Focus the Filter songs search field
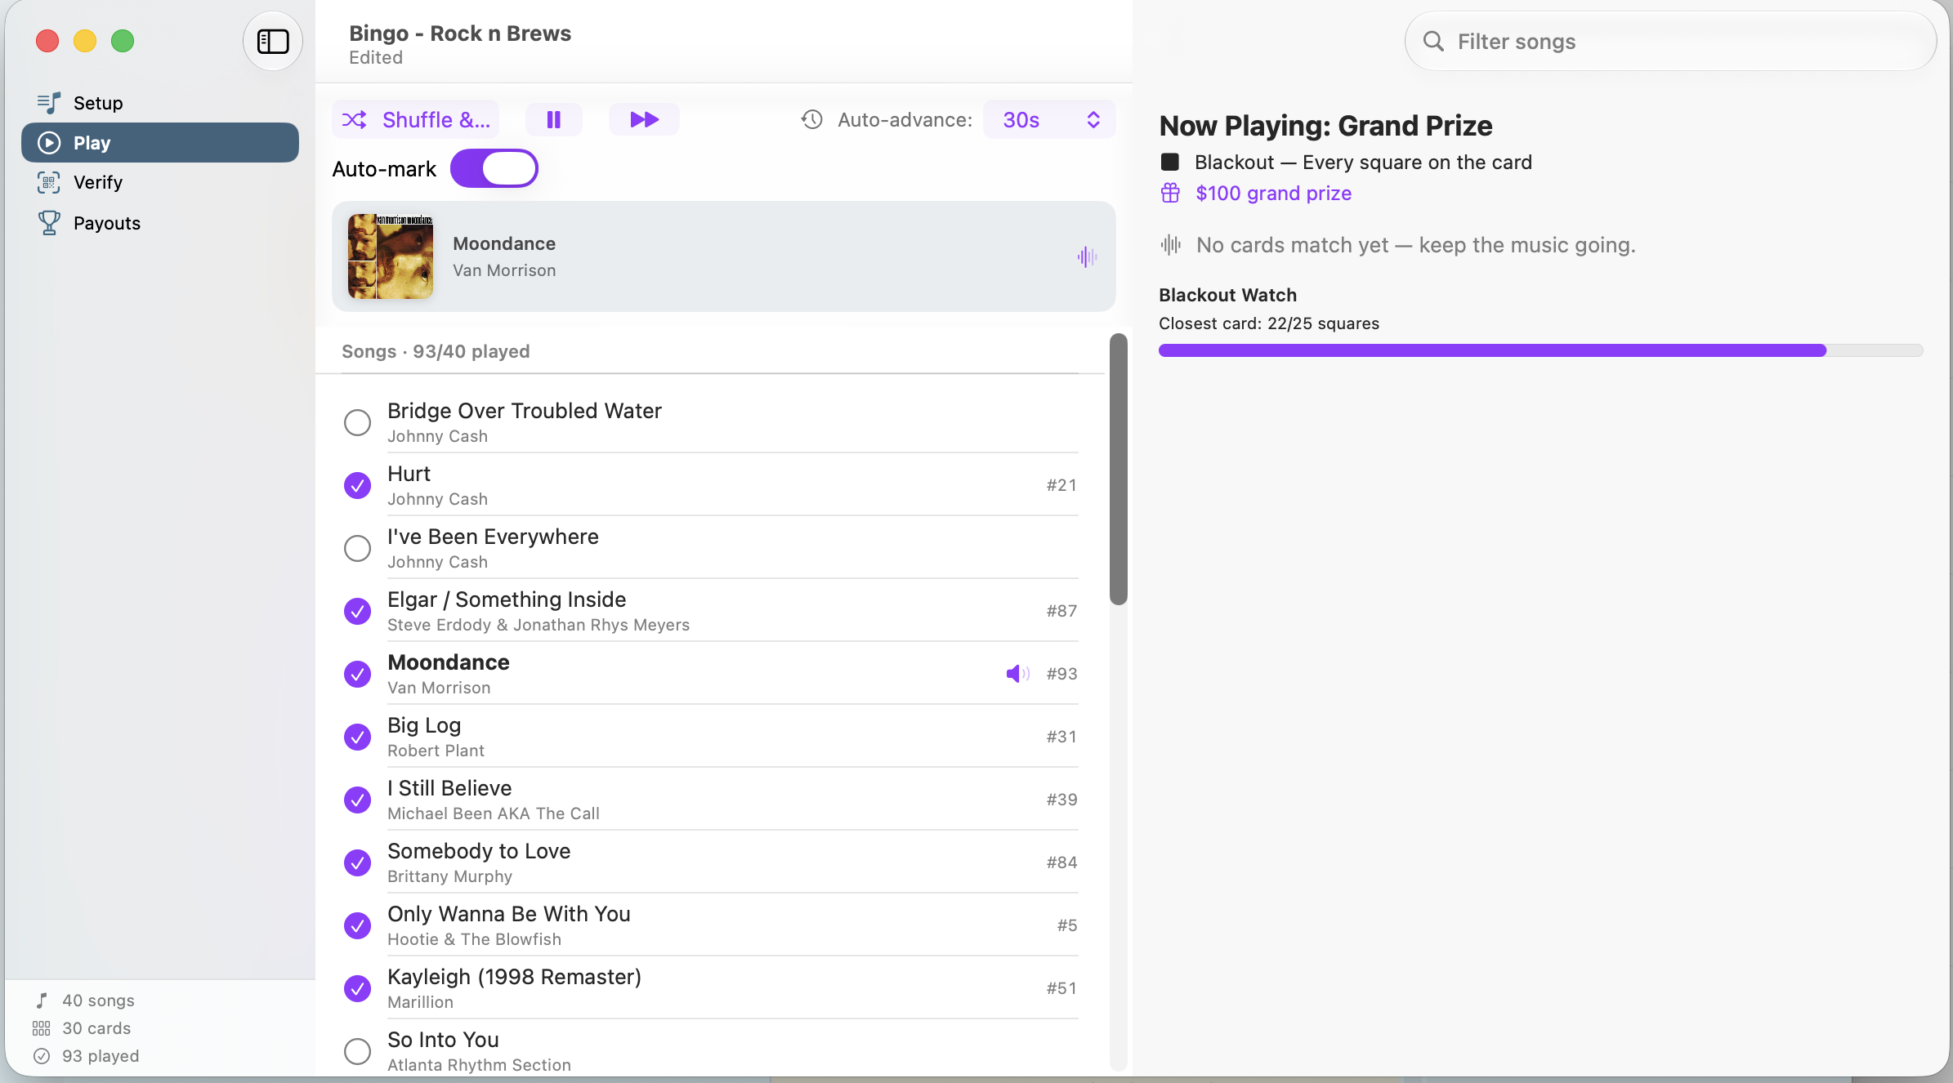This screenshot has width=1953, height=1083. [x=1670, y=42]
